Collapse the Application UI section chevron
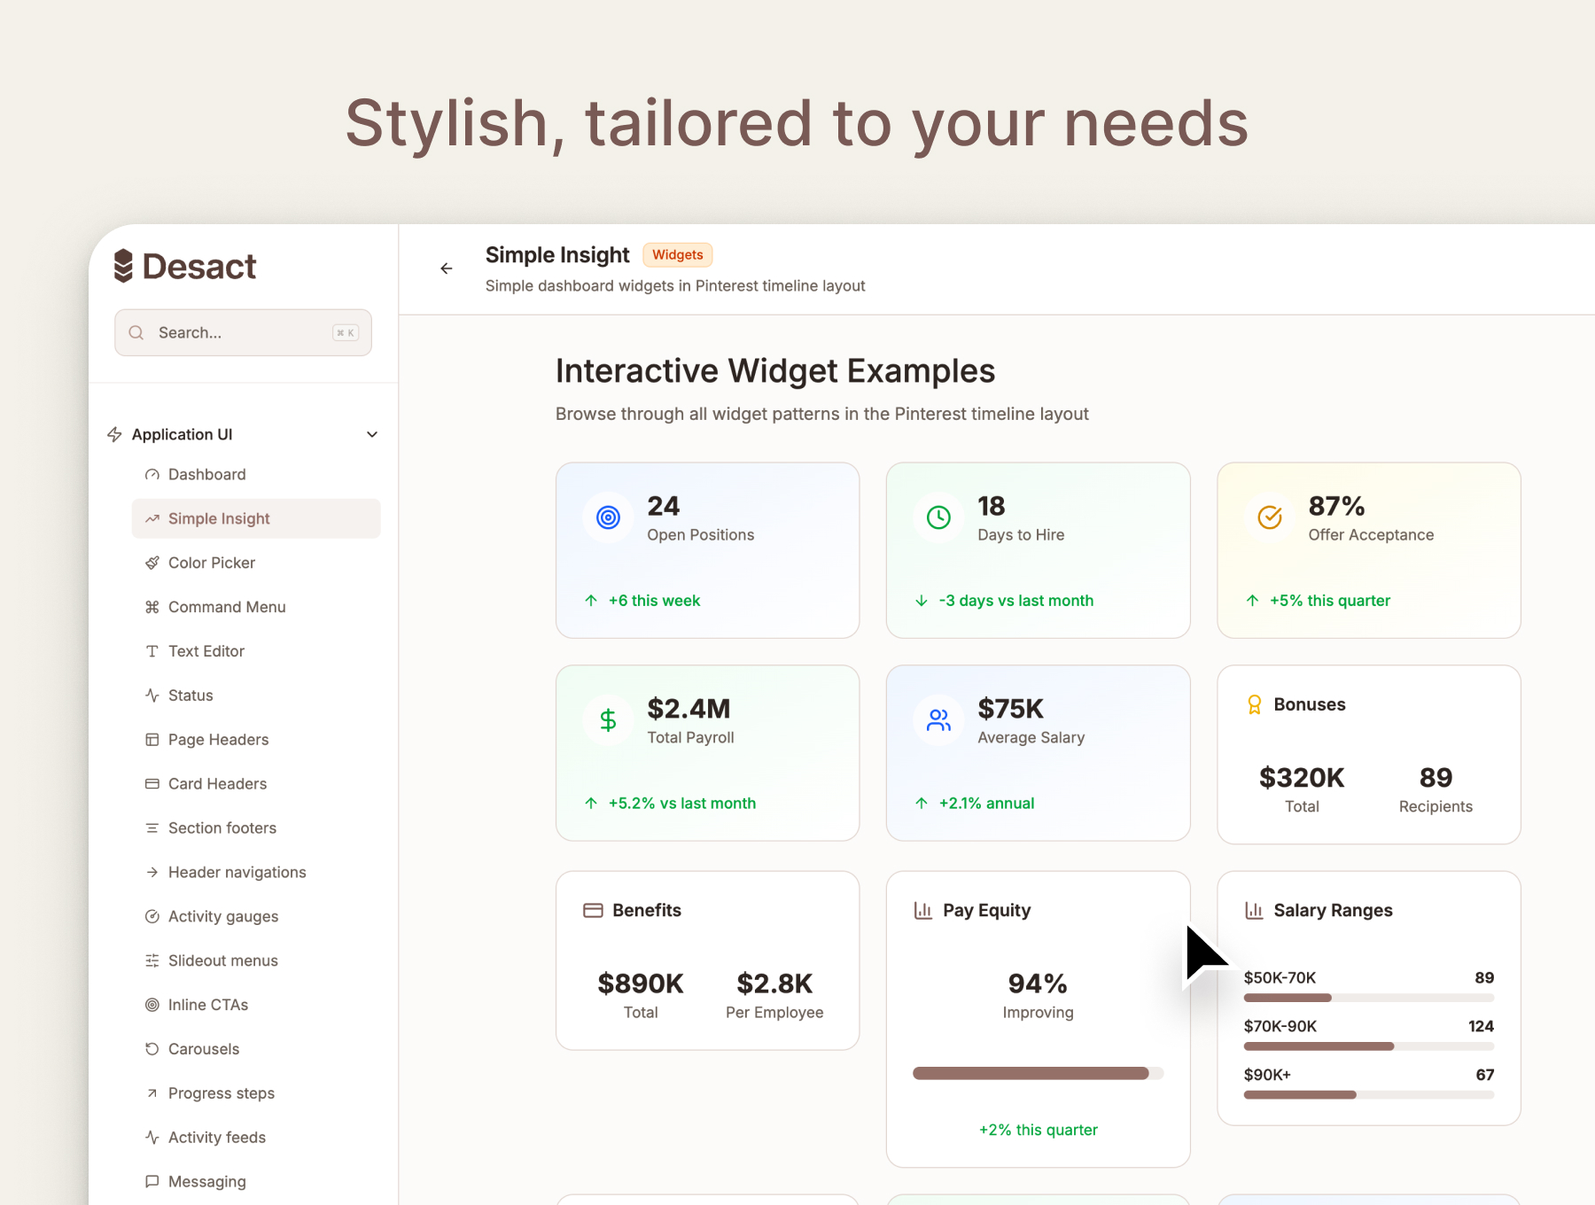The height and width of the screenshot is (1205, 1595). tap(372, 434)
